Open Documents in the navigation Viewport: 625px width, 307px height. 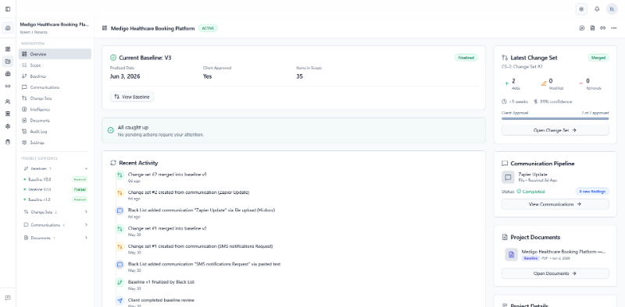pos(55,120)
